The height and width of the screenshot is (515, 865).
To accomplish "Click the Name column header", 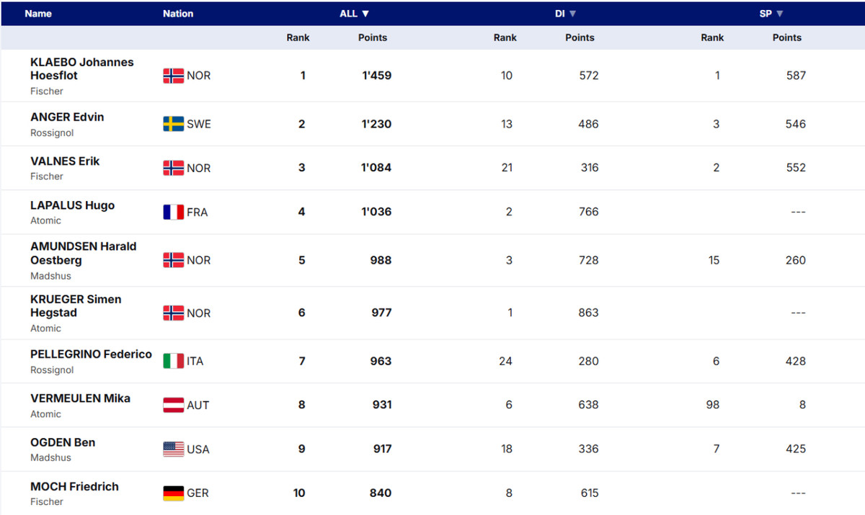I will [x=38, y=14].
